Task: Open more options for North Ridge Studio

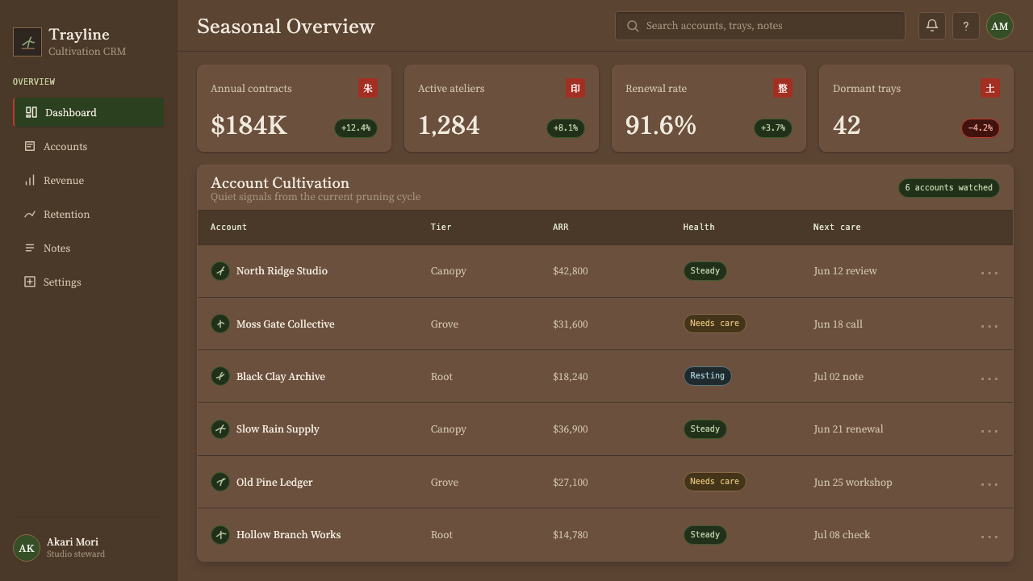Action: click(989, 271)
